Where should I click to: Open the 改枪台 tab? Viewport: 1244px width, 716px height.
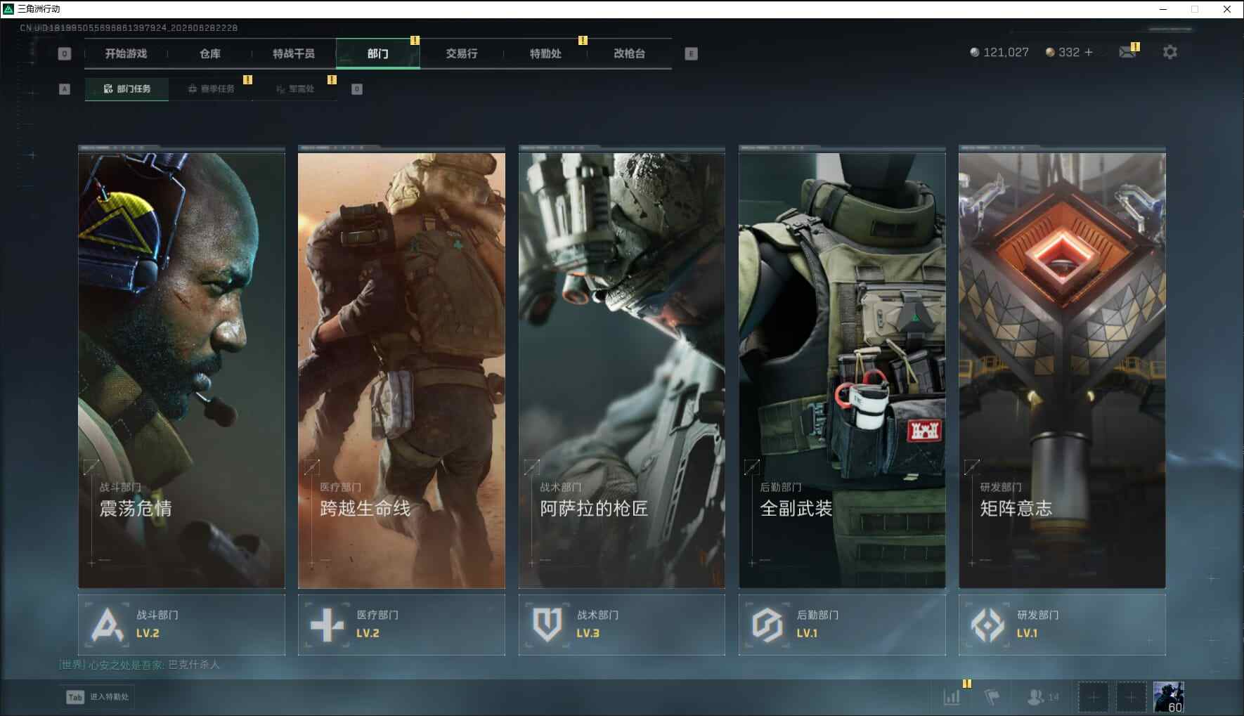click(x=629, y=53)
